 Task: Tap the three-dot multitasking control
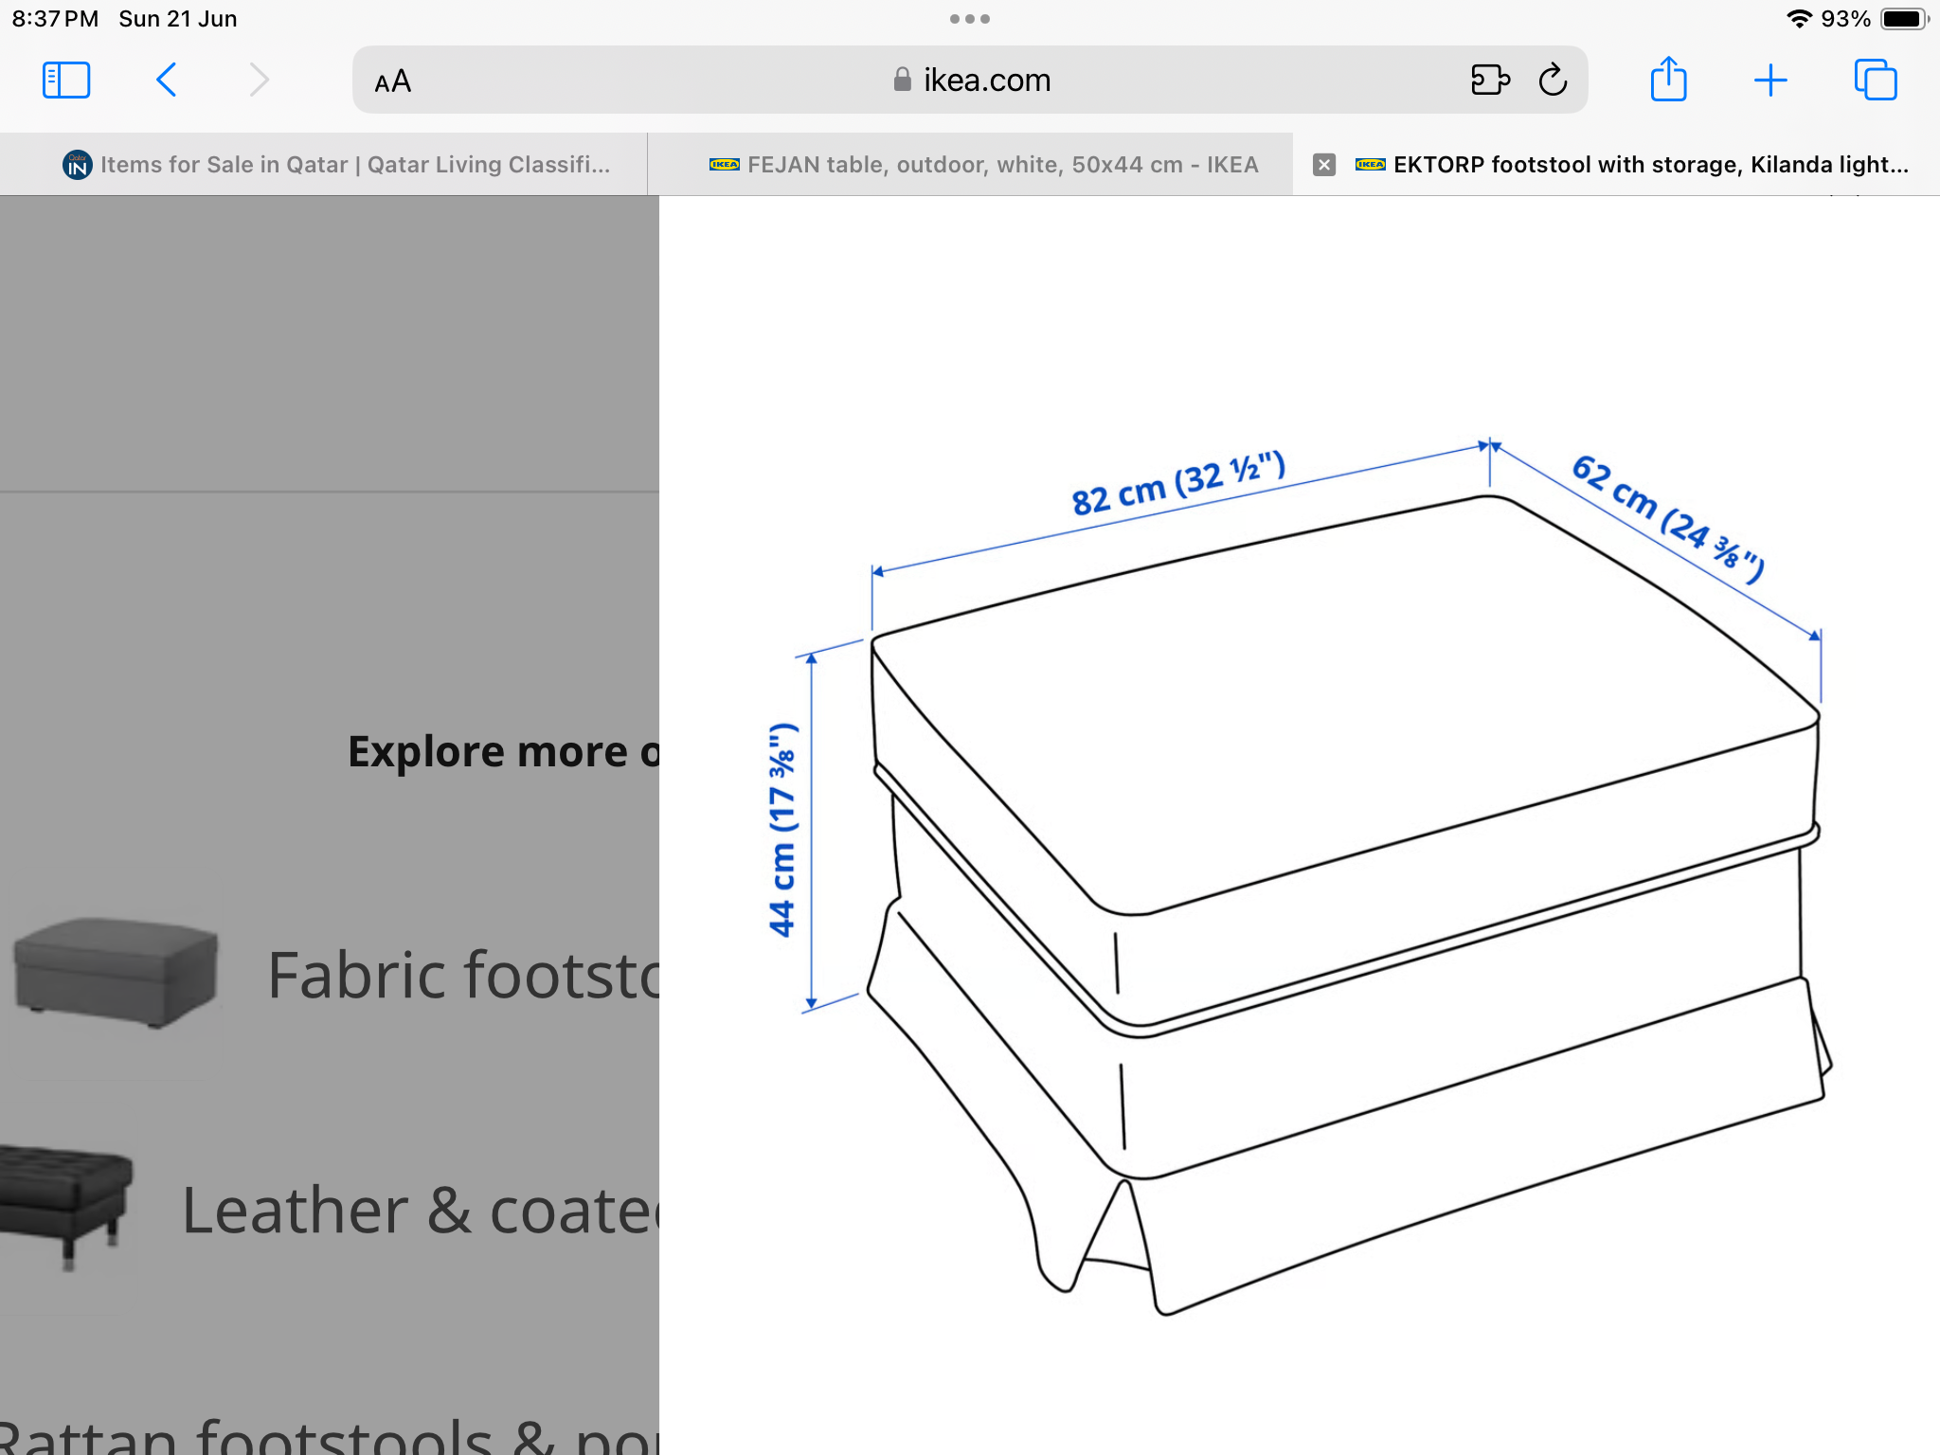pos(970,19)
